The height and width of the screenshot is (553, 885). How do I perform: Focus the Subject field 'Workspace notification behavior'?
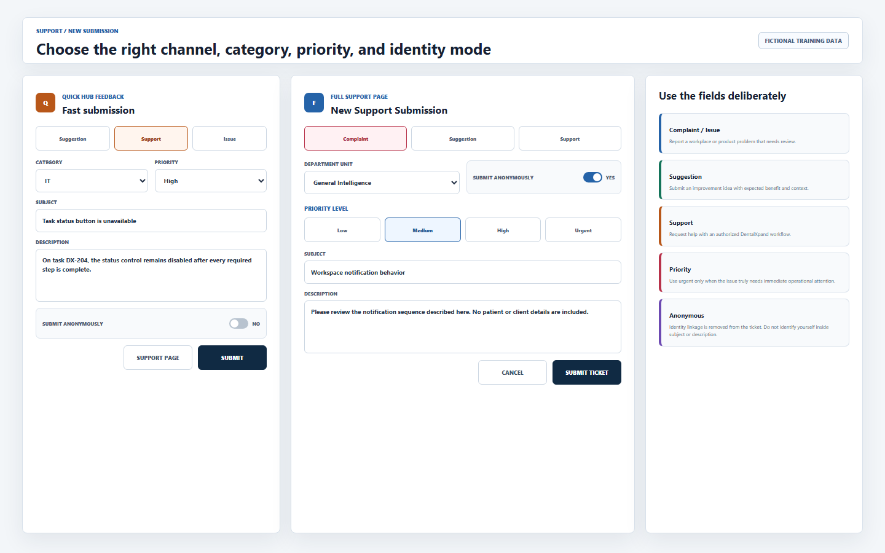pyautogui.click(x=463, y=272)
